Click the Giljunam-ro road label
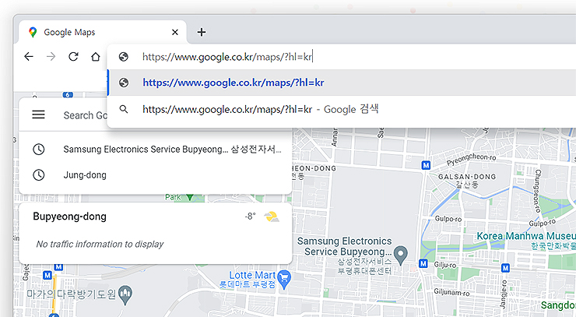 pos(451,292)
